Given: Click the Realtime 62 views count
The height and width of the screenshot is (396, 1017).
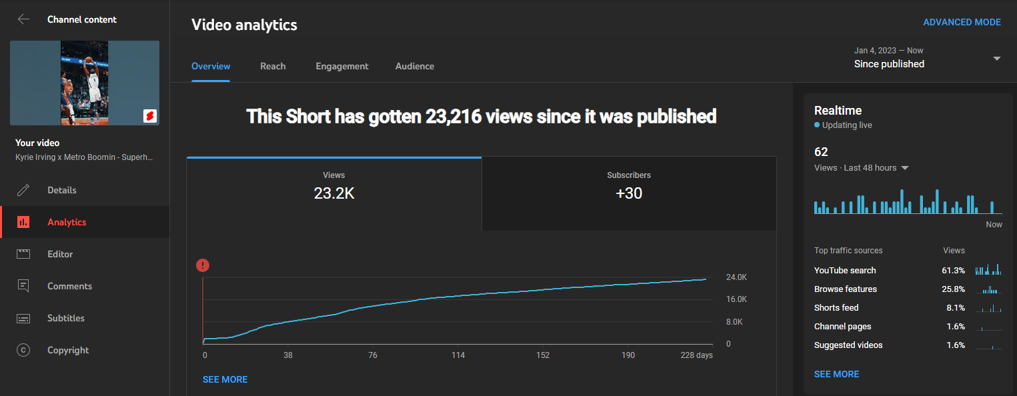Looking at the screenshot, I should coord(821,152).
